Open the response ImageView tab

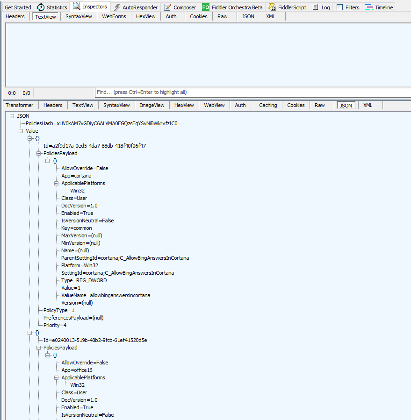click(152, 105)
